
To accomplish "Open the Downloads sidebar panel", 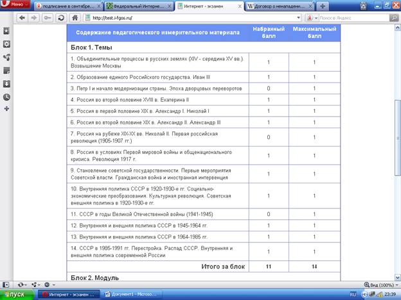I will point(6,84).
